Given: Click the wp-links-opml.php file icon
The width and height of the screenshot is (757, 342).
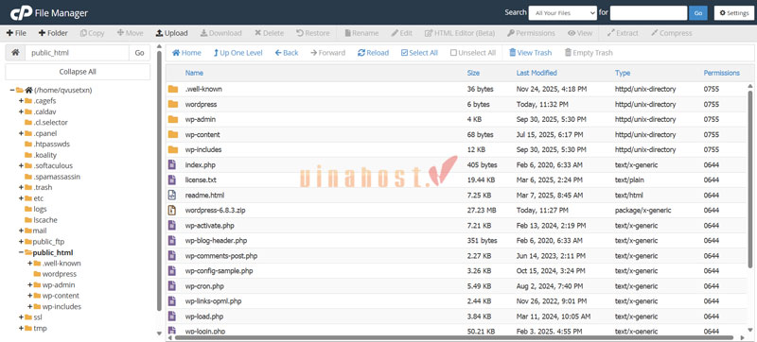Looking at the screenshot, I should [x=172, y=301].
